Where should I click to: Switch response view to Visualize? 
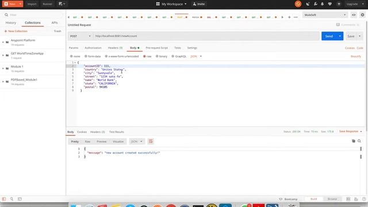click(118, 141)
